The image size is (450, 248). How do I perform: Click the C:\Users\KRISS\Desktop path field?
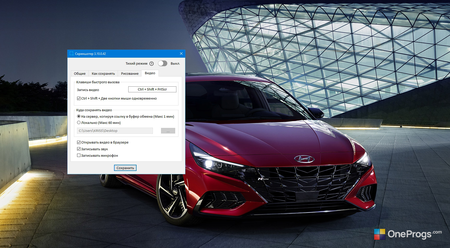[115, 131]
